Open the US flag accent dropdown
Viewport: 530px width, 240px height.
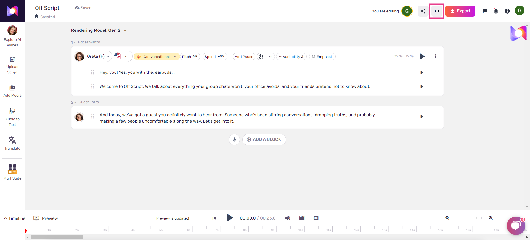(121, 56)
